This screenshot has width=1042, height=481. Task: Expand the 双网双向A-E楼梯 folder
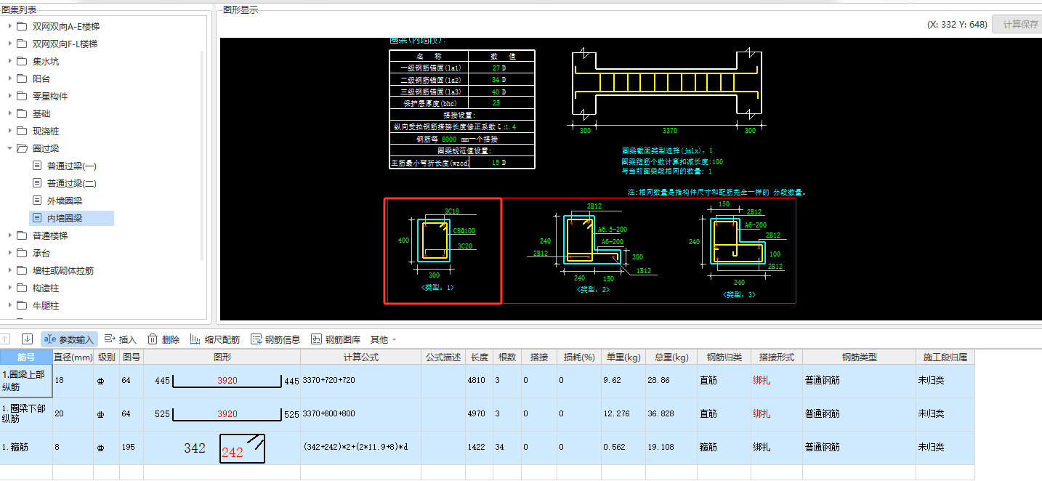[x=10, y=26]
